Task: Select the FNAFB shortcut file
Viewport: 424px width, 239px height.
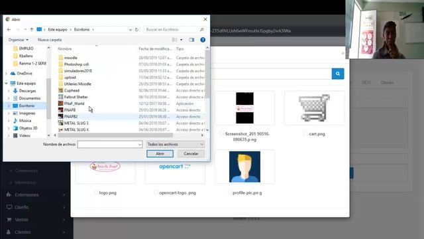Action: (x=70, y=110)
